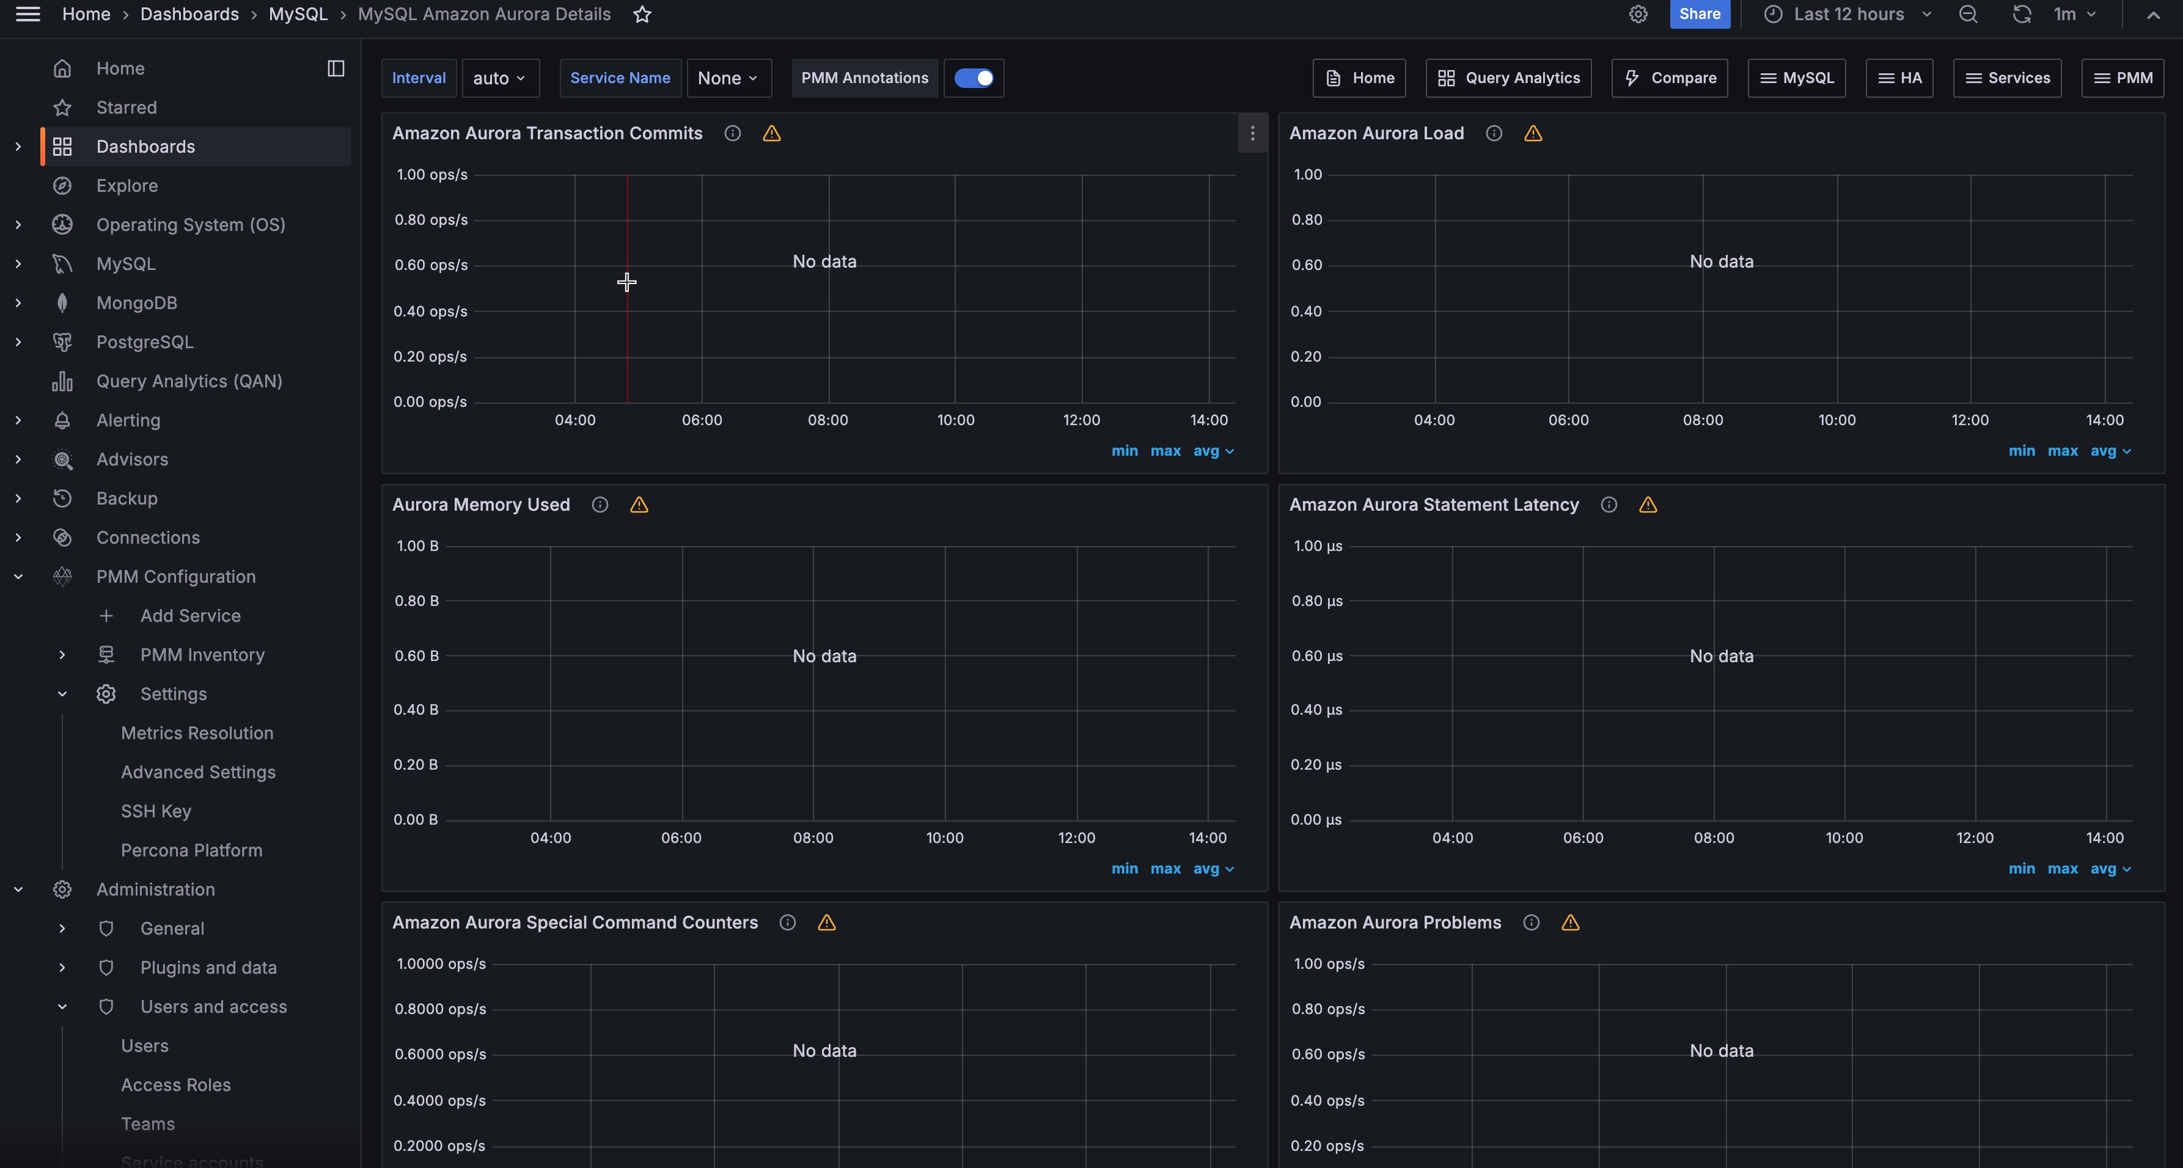Click the zoom out time range icon
Viewport: 2183px width, 1168px height.
[x=1968, y=15]
